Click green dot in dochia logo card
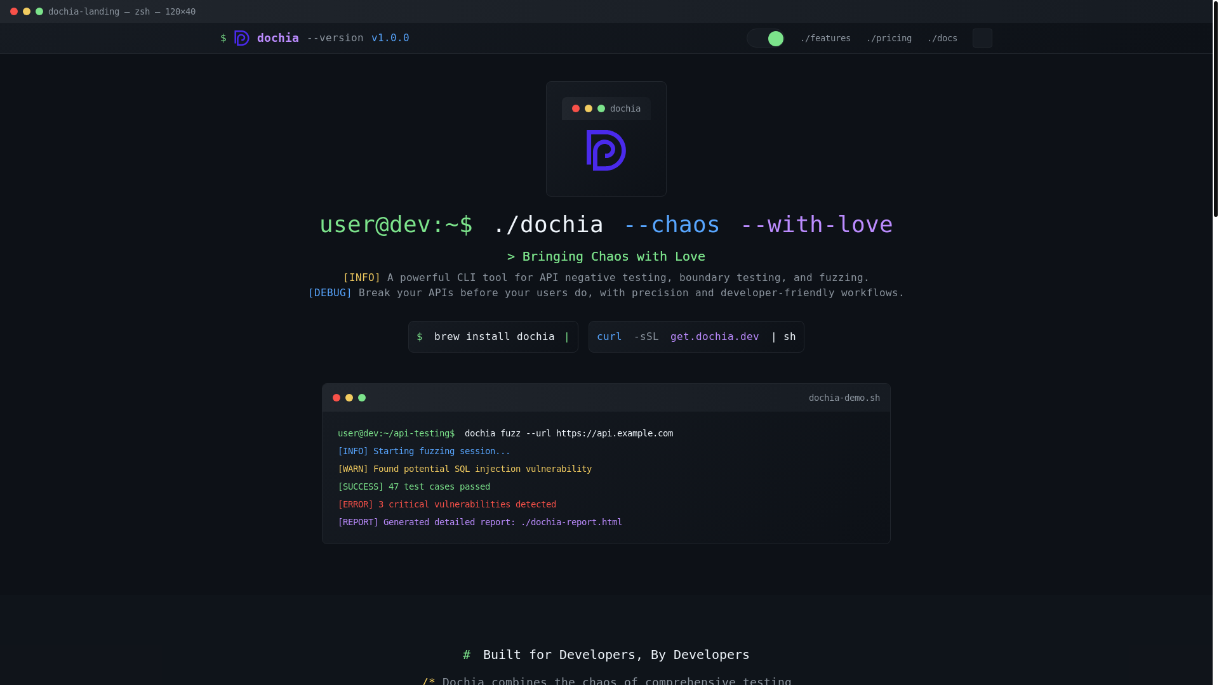This screenshot has width=1219, height=685. pos(601,108)
